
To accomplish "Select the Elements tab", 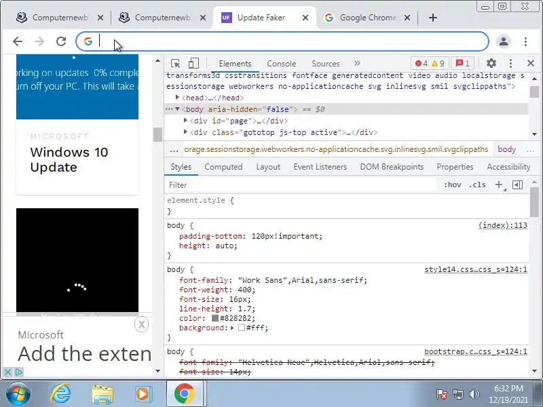I will click(x=235, y=64).
